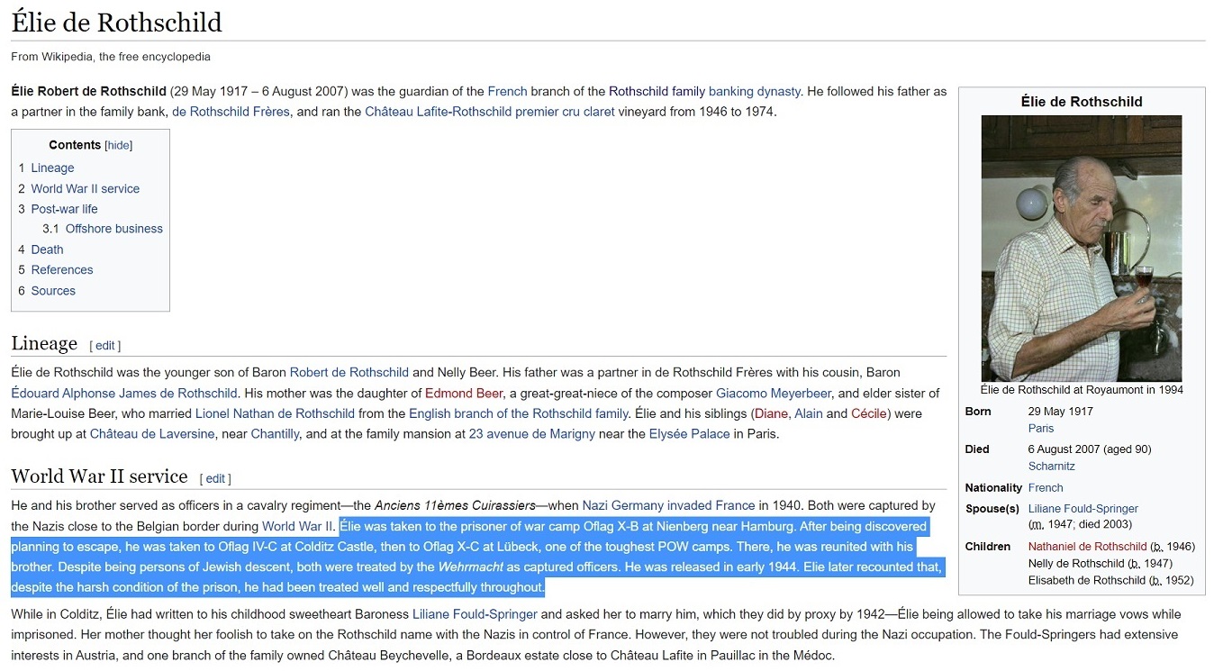Click the Born label in infobox

(978, 412)
